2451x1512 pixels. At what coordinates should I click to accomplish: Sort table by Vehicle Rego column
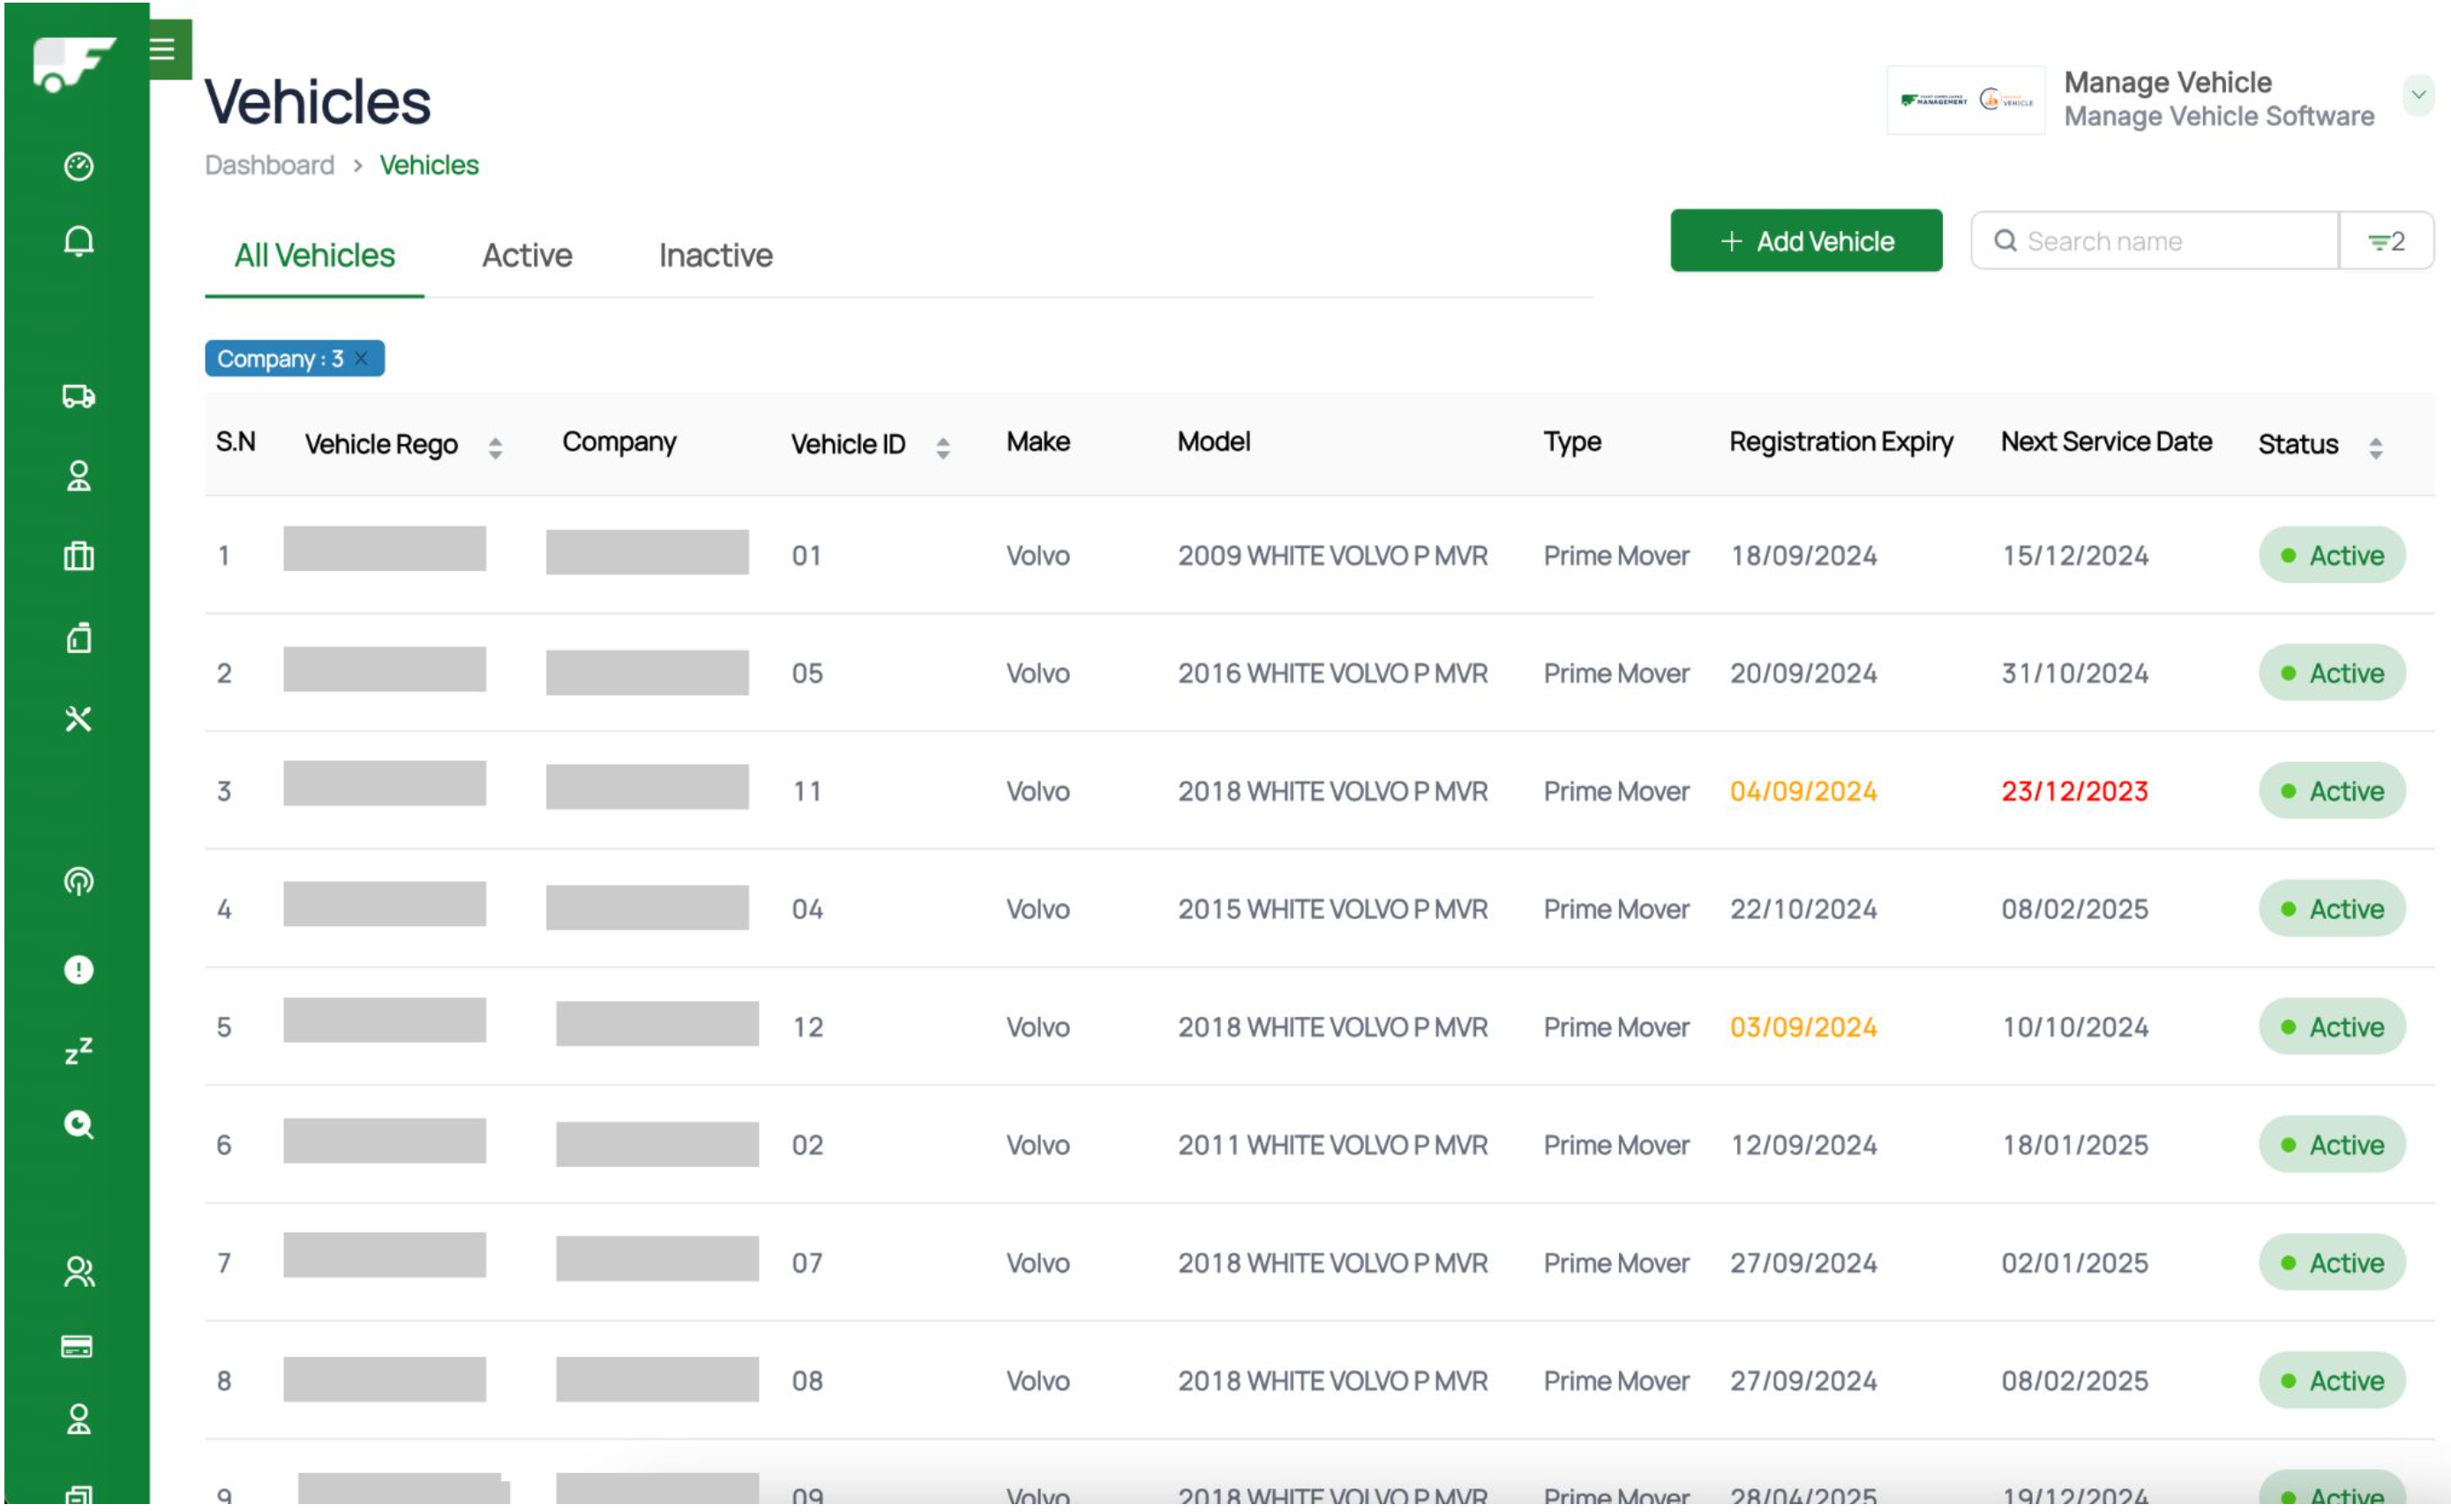click(x=497, y=449)
